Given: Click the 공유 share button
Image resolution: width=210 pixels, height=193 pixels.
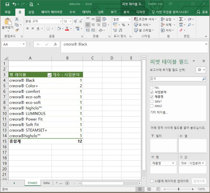Looking at the screenshot, I should point(202,12).
